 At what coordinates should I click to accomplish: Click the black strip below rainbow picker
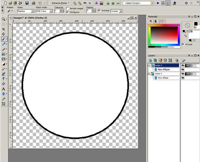(x=152, y=47)
